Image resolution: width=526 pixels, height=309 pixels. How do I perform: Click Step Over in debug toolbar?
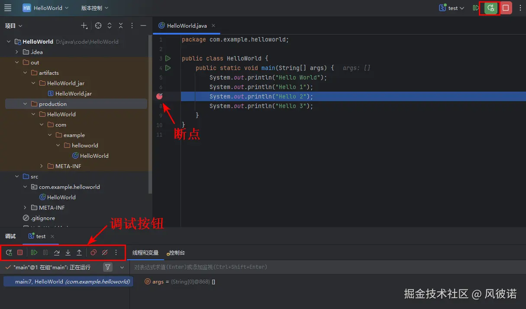[x=57, y=252]
